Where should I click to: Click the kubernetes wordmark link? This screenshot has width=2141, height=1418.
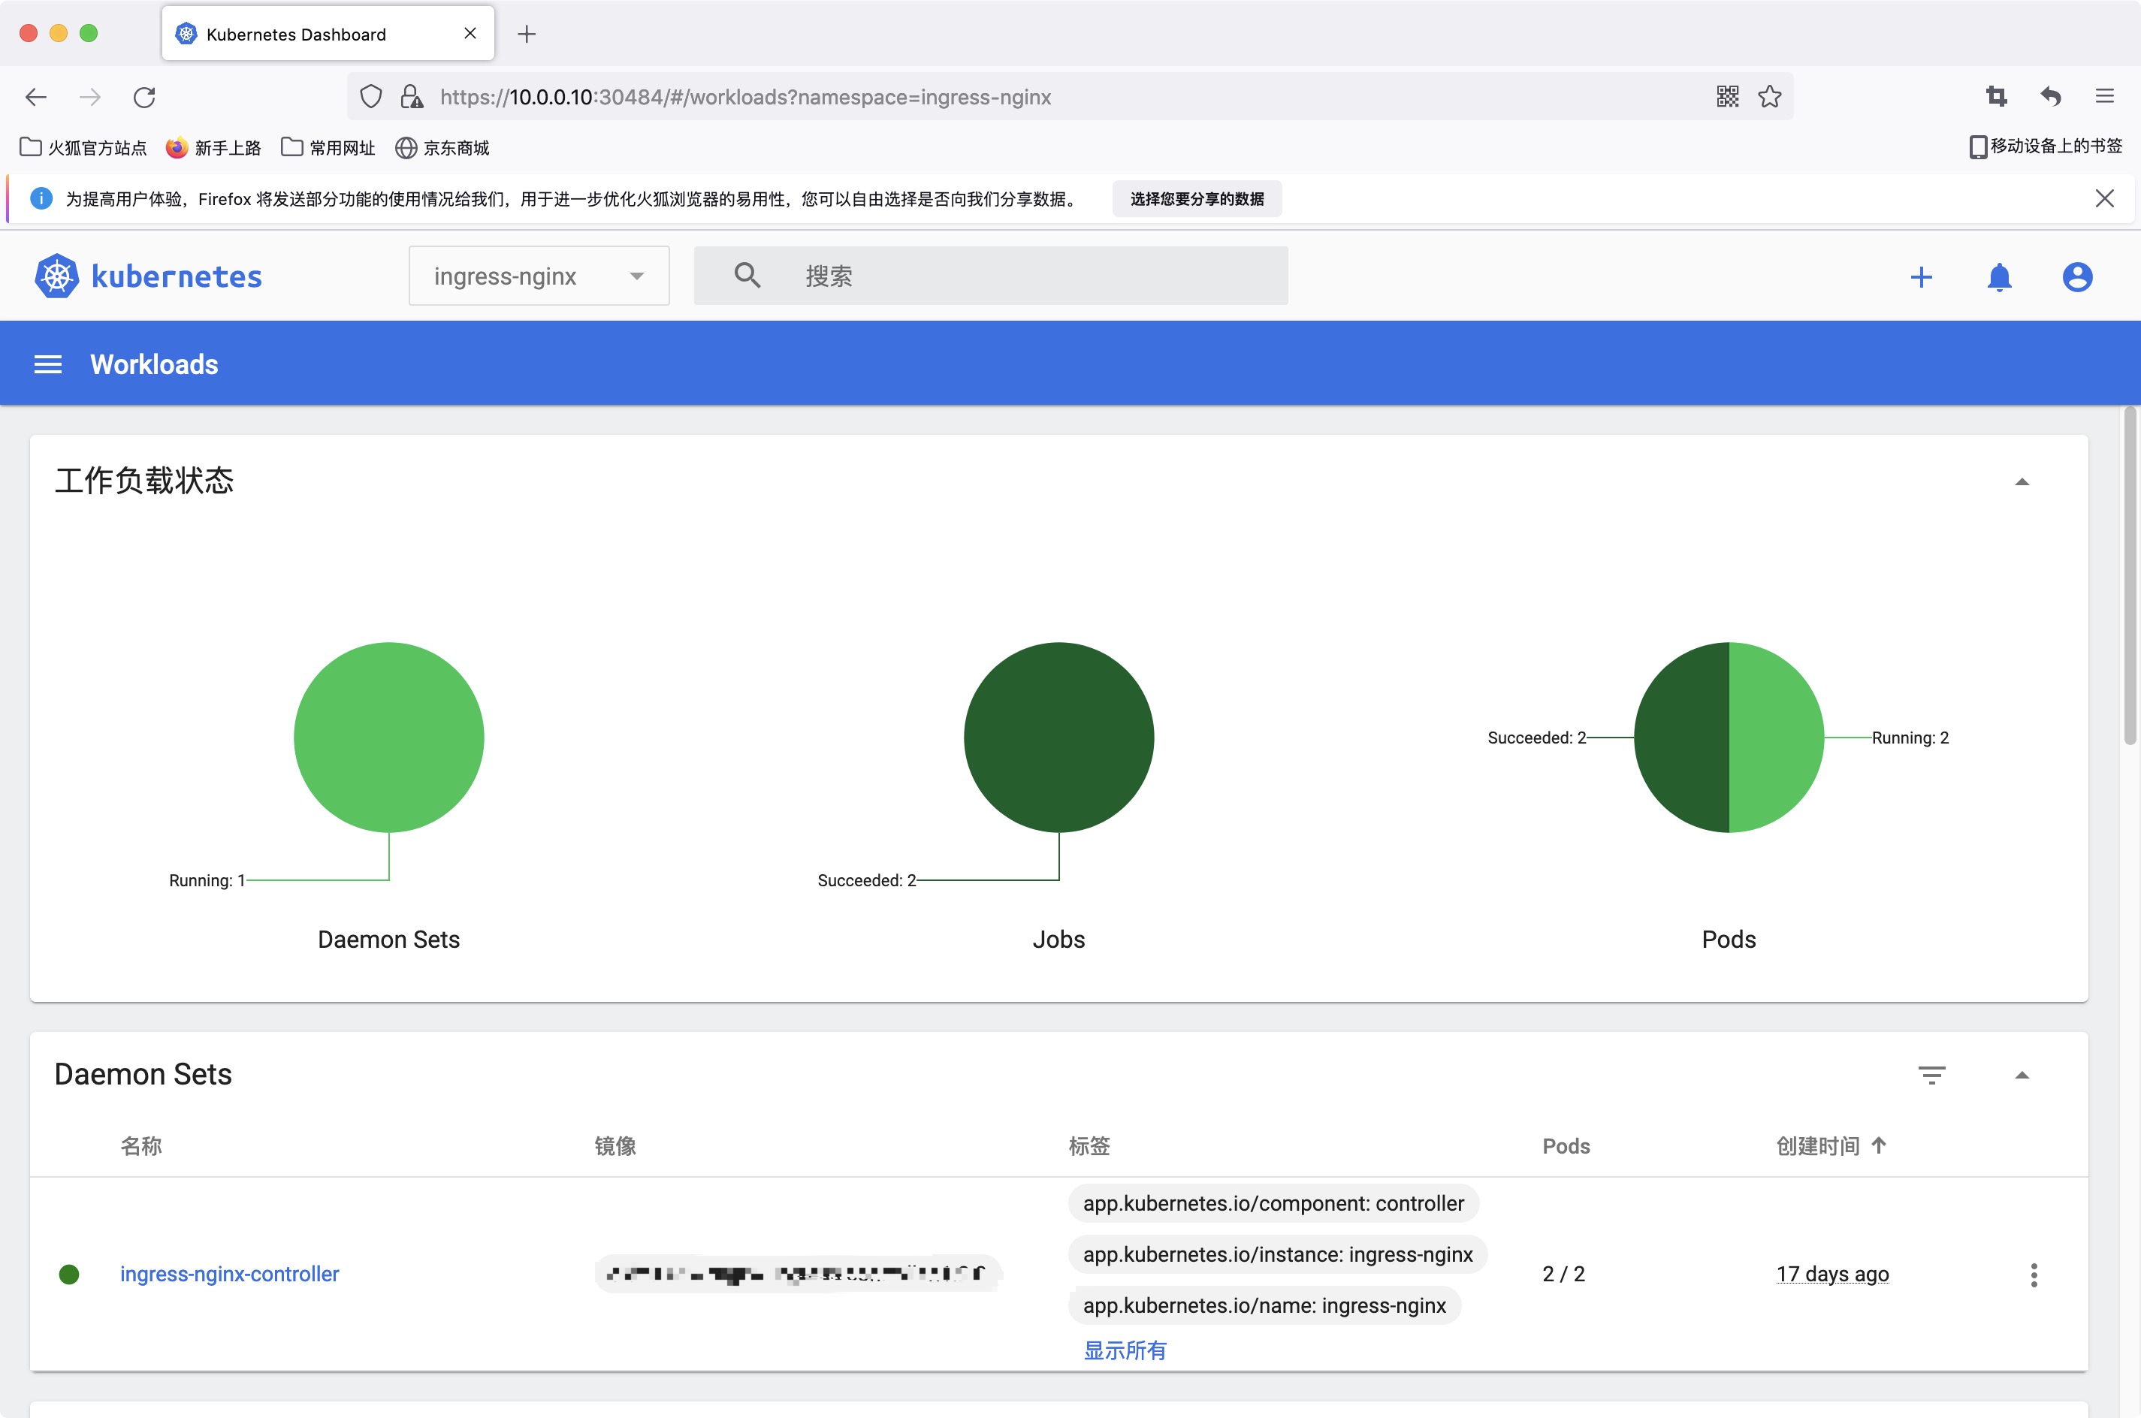point(177,276)
